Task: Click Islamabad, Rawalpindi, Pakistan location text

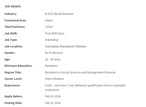Action: (x=65, y=46)
